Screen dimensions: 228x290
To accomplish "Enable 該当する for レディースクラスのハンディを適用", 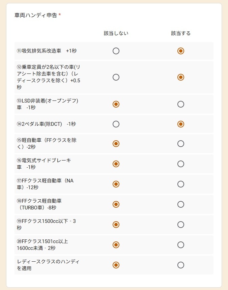I will coord(181,265).
